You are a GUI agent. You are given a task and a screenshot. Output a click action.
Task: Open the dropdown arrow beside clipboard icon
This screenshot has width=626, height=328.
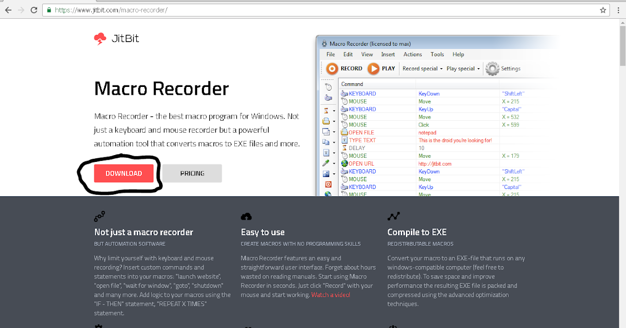click(x=334, y=142)
